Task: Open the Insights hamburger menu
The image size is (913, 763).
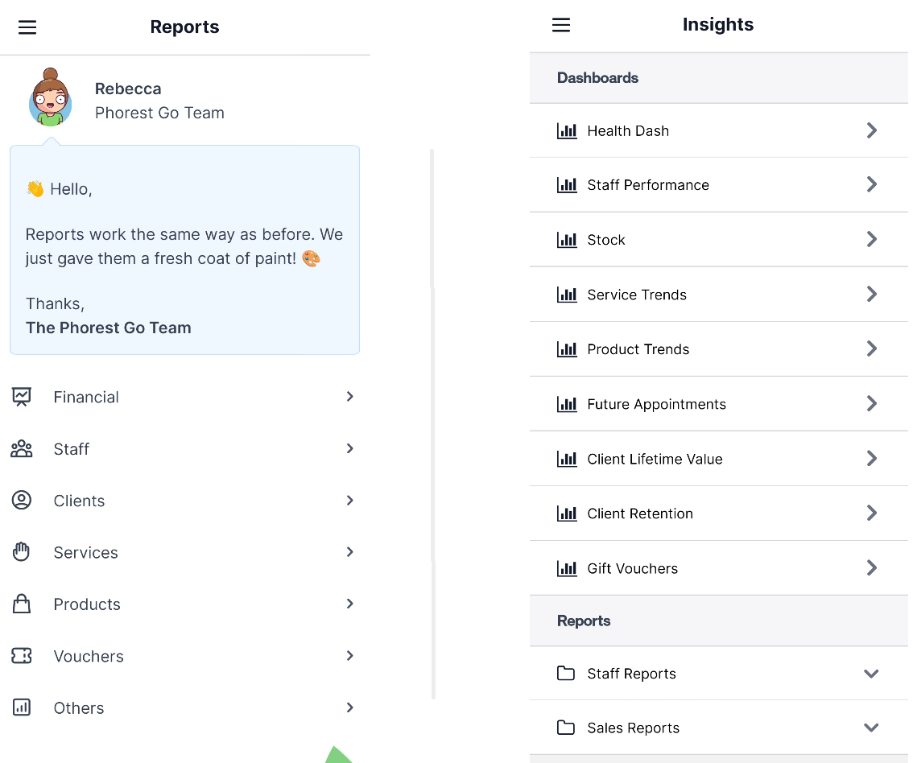Action: 561,25
